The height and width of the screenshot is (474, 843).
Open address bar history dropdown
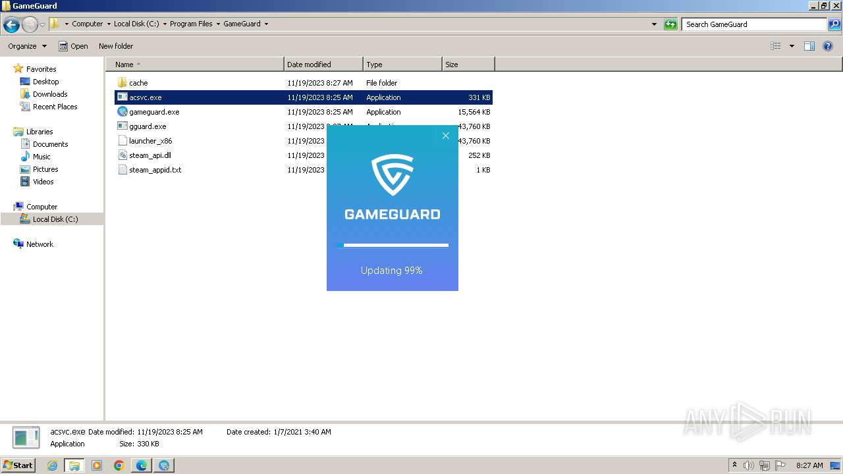pos(654,24)
